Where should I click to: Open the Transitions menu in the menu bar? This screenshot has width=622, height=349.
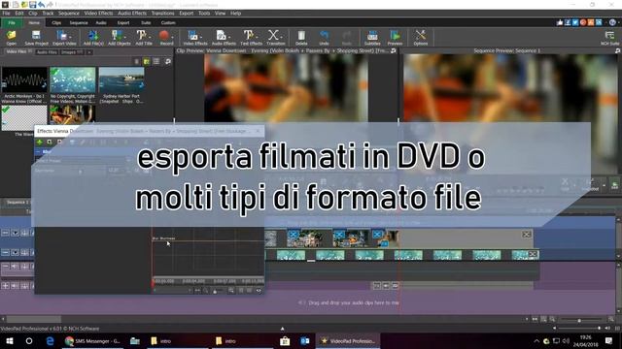[162, 13]
